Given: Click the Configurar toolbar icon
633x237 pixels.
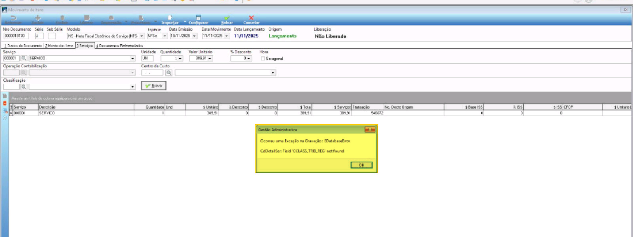Looking at the screenshot, I should [198, 19].
